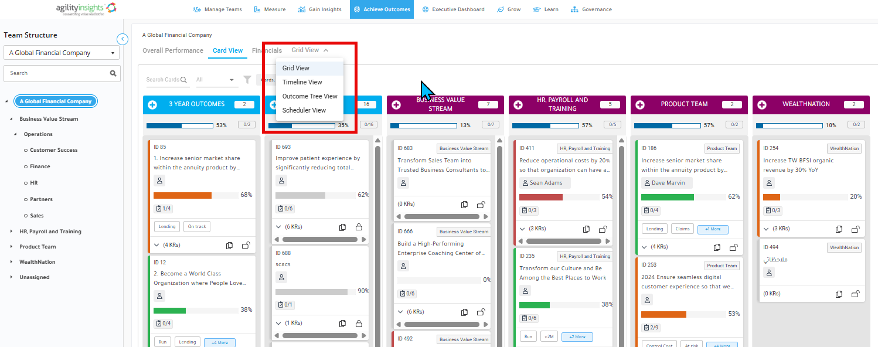This screenshot has width=878, height=347.
Task: Copy card ID 666
Action: pyautogui.click(x=464, y=312)
